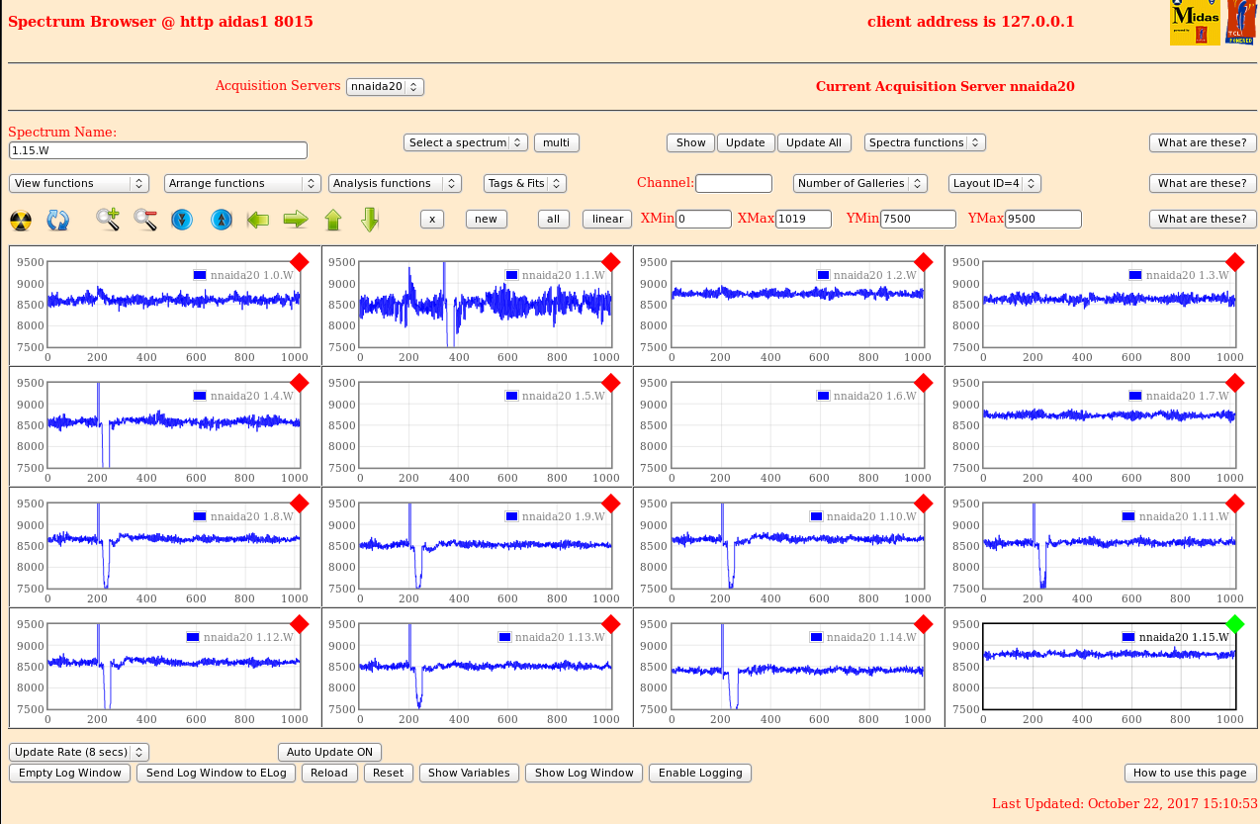Click the zoom in magnifier icon
1260x824 pixels.
click(108, 220)
